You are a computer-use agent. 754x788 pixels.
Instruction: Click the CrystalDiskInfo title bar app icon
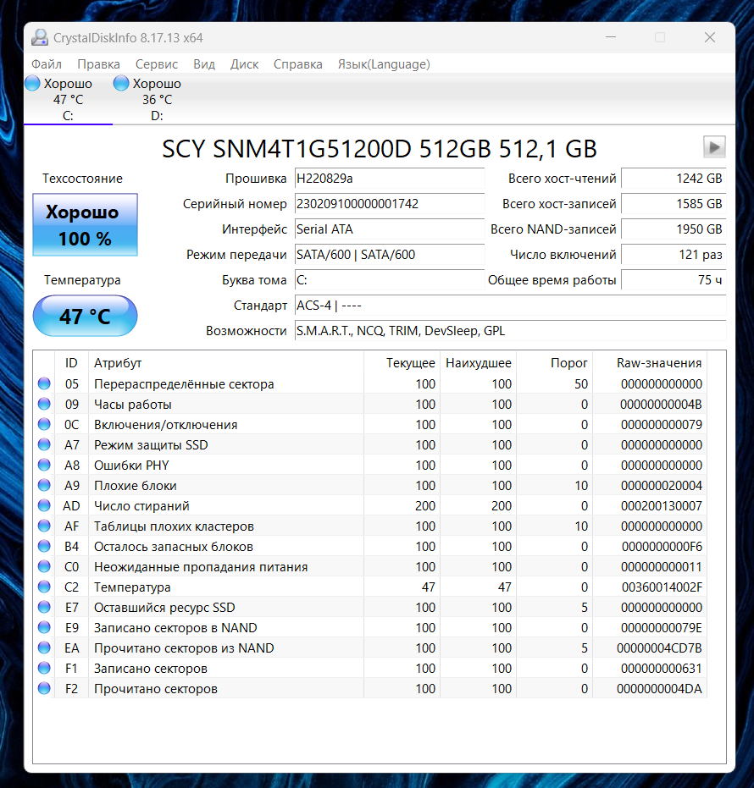tap(40, 38)
